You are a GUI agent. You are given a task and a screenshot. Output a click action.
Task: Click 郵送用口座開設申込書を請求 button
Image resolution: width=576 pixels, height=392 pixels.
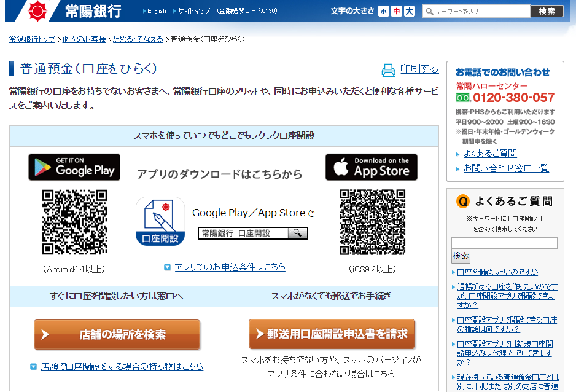tap(332, 334)
